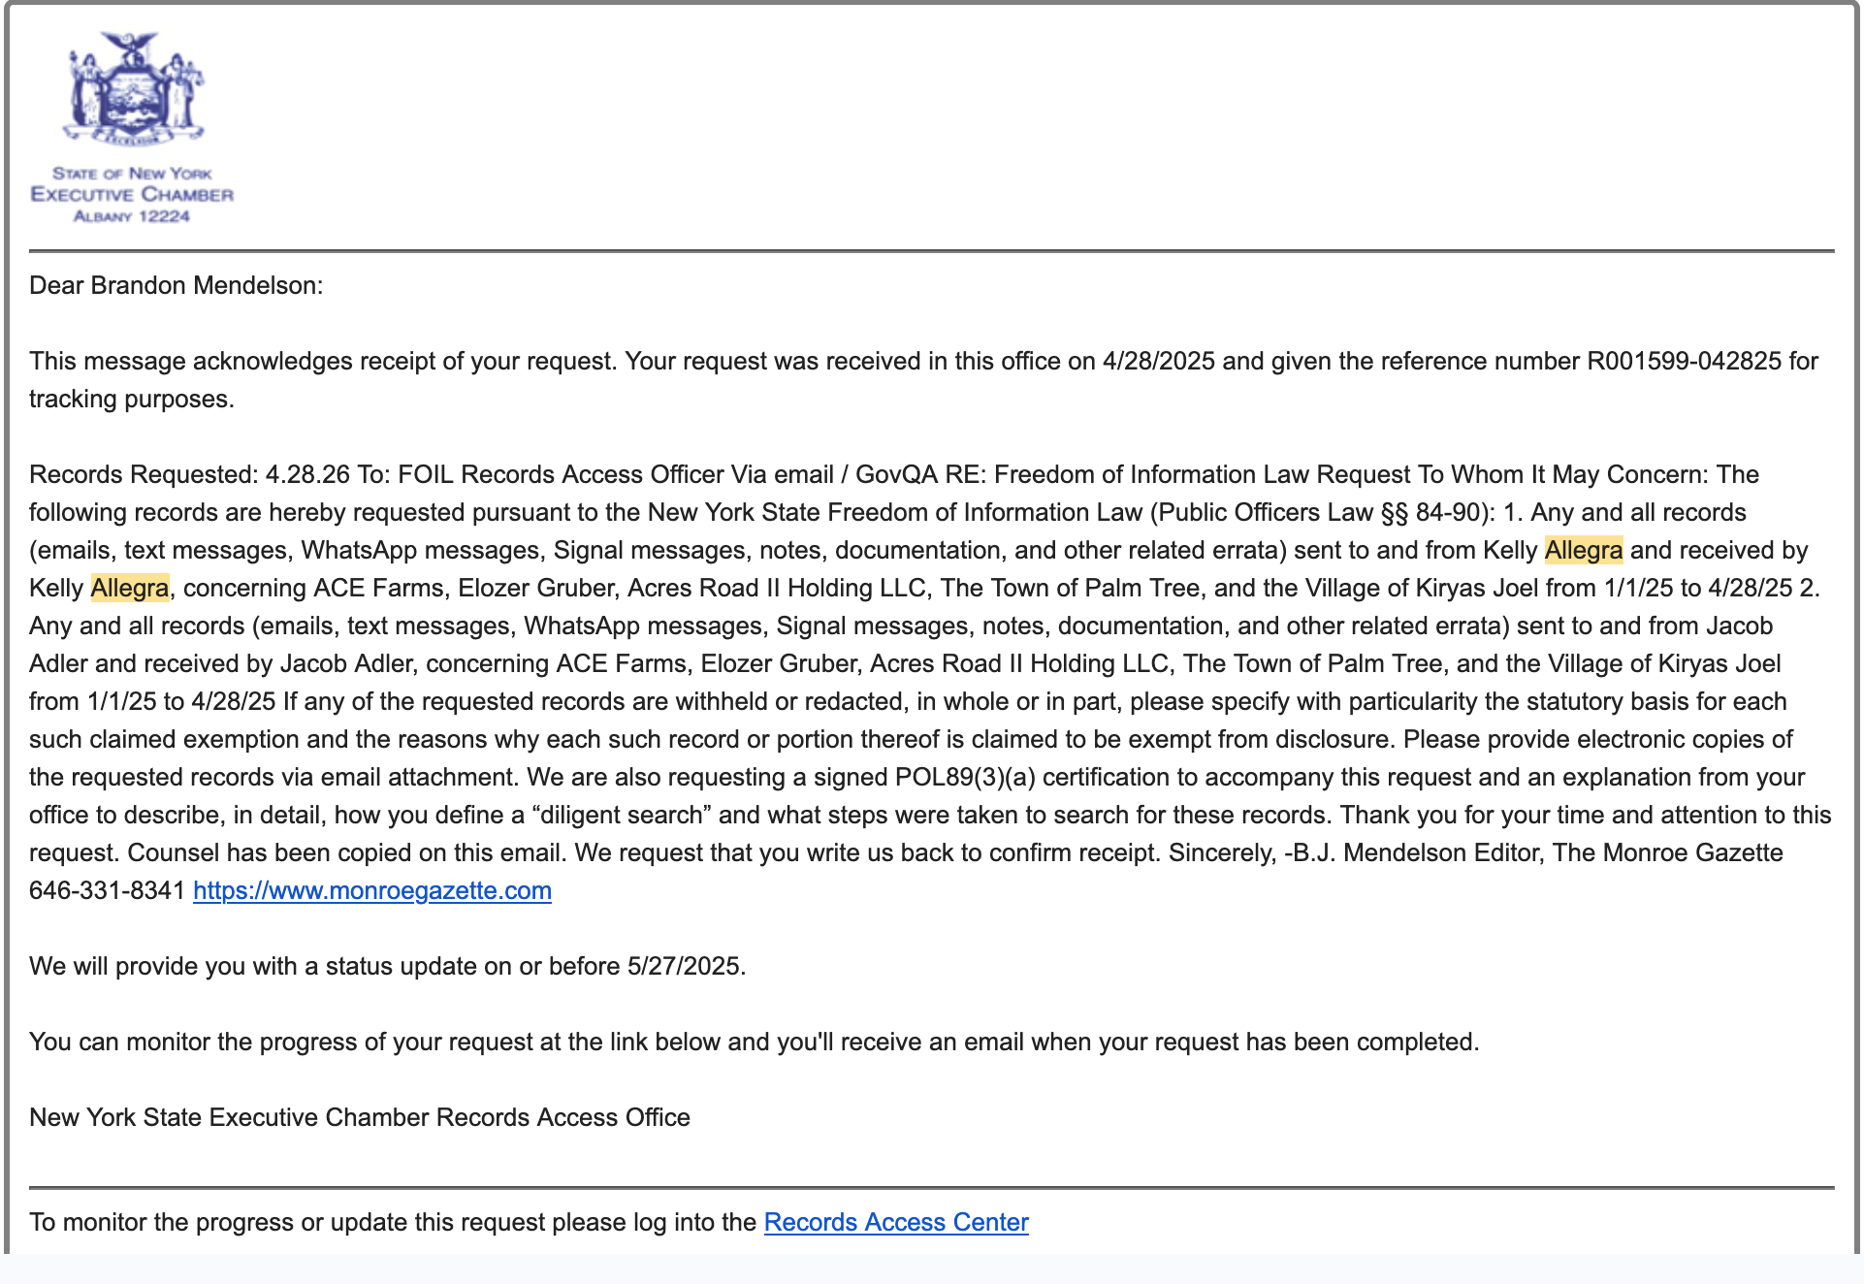Click the "Executive Chamber" text under the seal
The height and width of the screenshot is (1284, 1864).
(x=132, y=195)
